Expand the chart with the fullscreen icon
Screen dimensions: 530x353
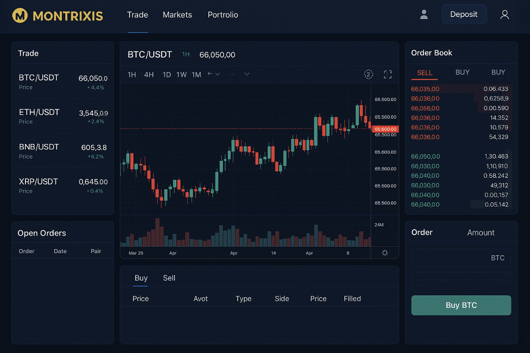pyautogui.click(x=388, y=74)
